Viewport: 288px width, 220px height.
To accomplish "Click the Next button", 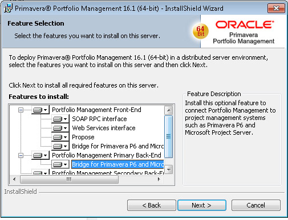I will (x=202, y=205).
